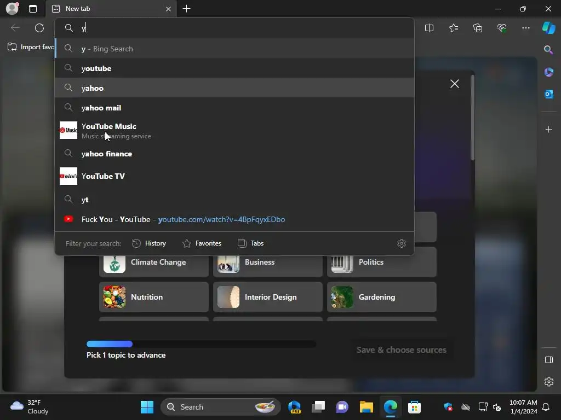
Task: Select the 'yahoo finance' suggestion
Action: pos(234,154)
